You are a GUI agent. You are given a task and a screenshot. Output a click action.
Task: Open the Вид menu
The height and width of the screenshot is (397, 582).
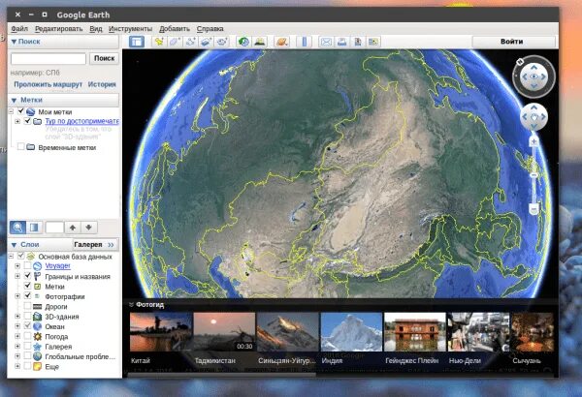tap(96, 28)
